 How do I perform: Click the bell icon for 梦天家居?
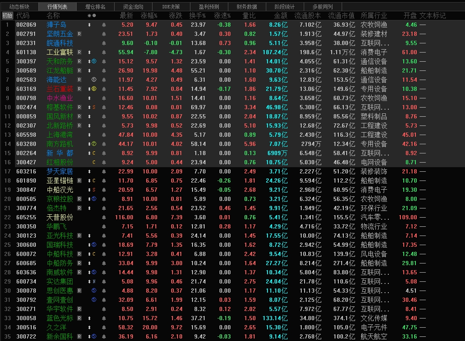click(x=104, y=171)
